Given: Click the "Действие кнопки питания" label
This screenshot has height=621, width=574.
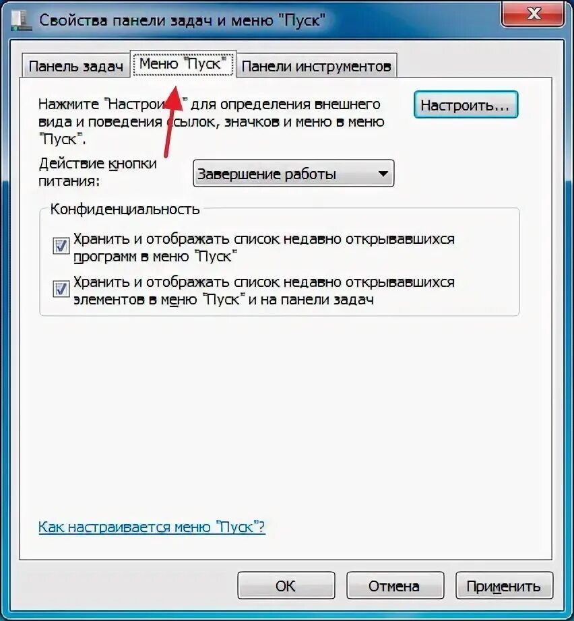Looking at the screenshot, I should [x=98, y=172].
